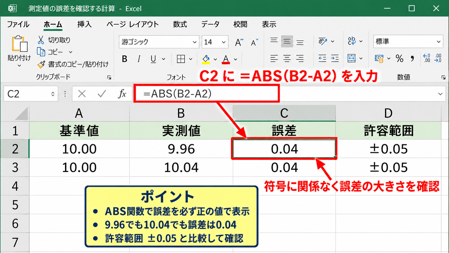This screenshot has height=253, width=449.
Task: Open the Insert Function fx dialog
Action: [x=122, y=94]
